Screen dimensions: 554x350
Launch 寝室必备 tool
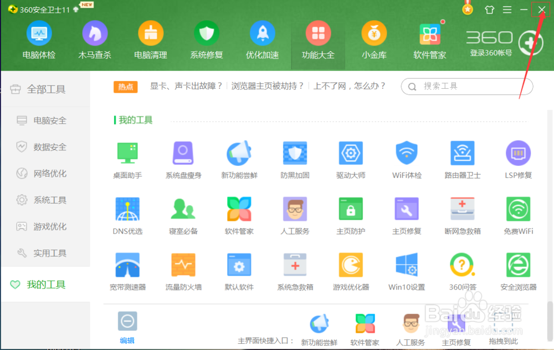click(x=183, y=216)
